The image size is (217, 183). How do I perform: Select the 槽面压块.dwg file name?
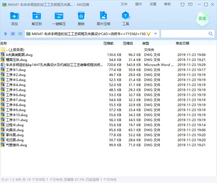[16, 60]
